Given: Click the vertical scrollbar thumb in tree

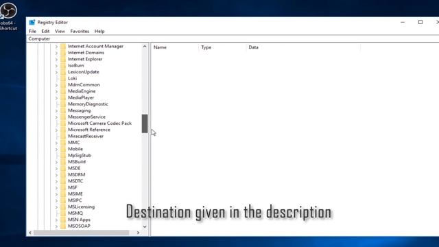Looking at the screenshot, I should [145, 123].
